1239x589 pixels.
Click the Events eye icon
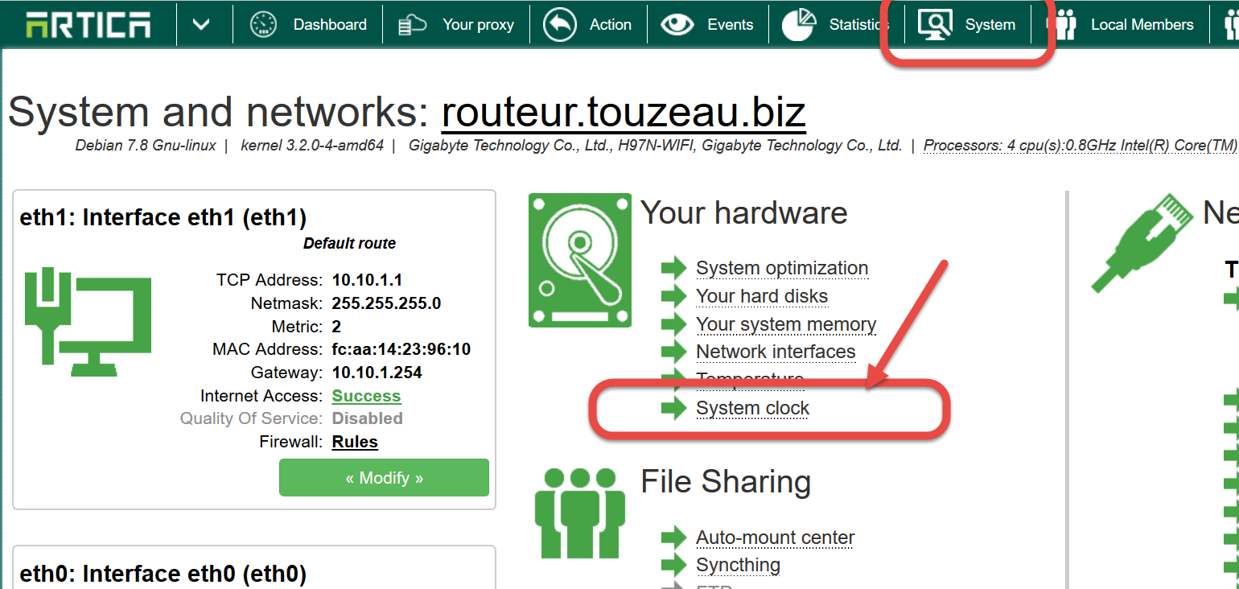pyautogui.click(x=677, y=25)
